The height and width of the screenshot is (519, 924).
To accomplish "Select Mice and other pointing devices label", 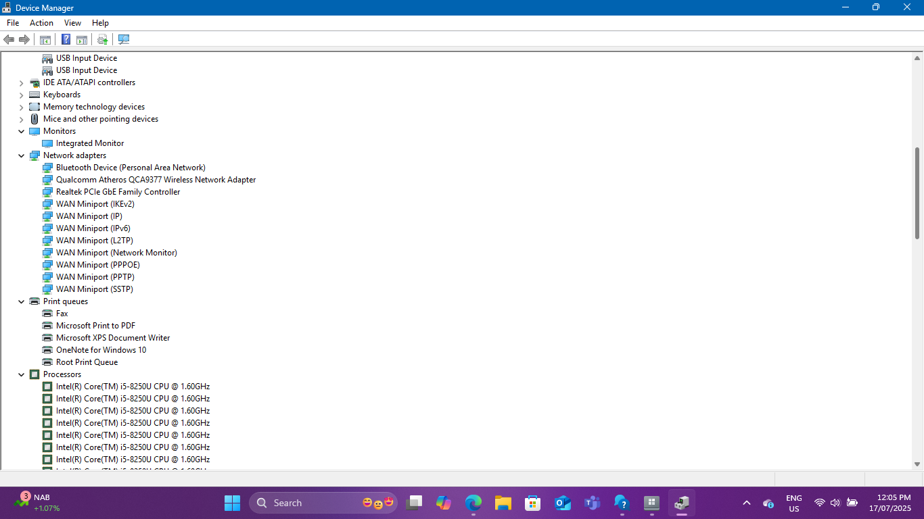I will point(101,119).
